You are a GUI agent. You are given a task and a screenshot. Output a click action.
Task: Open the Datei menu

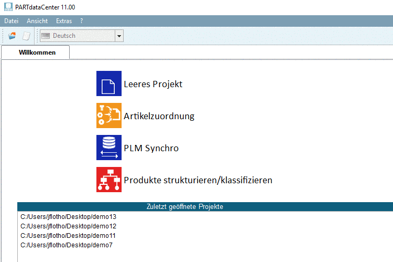(x=12, y=21)
